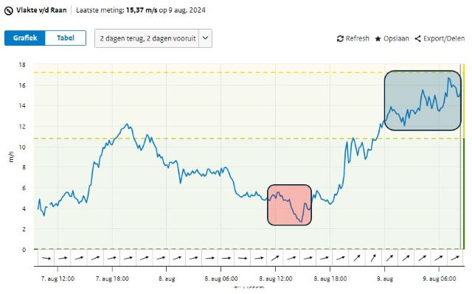Click the blue highlighted high-wind region
Viewport: 472px width, 294px height.
click(423, 100)
